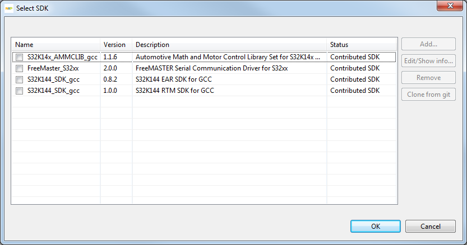Check the S32K14x_AMMCLIB_gcc checkbox
Viewport: 467px width, 245px height.
(20, 57)
